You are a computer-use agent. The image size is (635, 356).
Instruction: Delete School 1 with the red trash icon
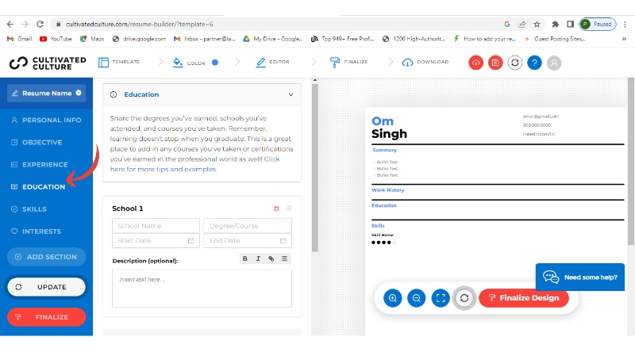click(x=276, y=209)
